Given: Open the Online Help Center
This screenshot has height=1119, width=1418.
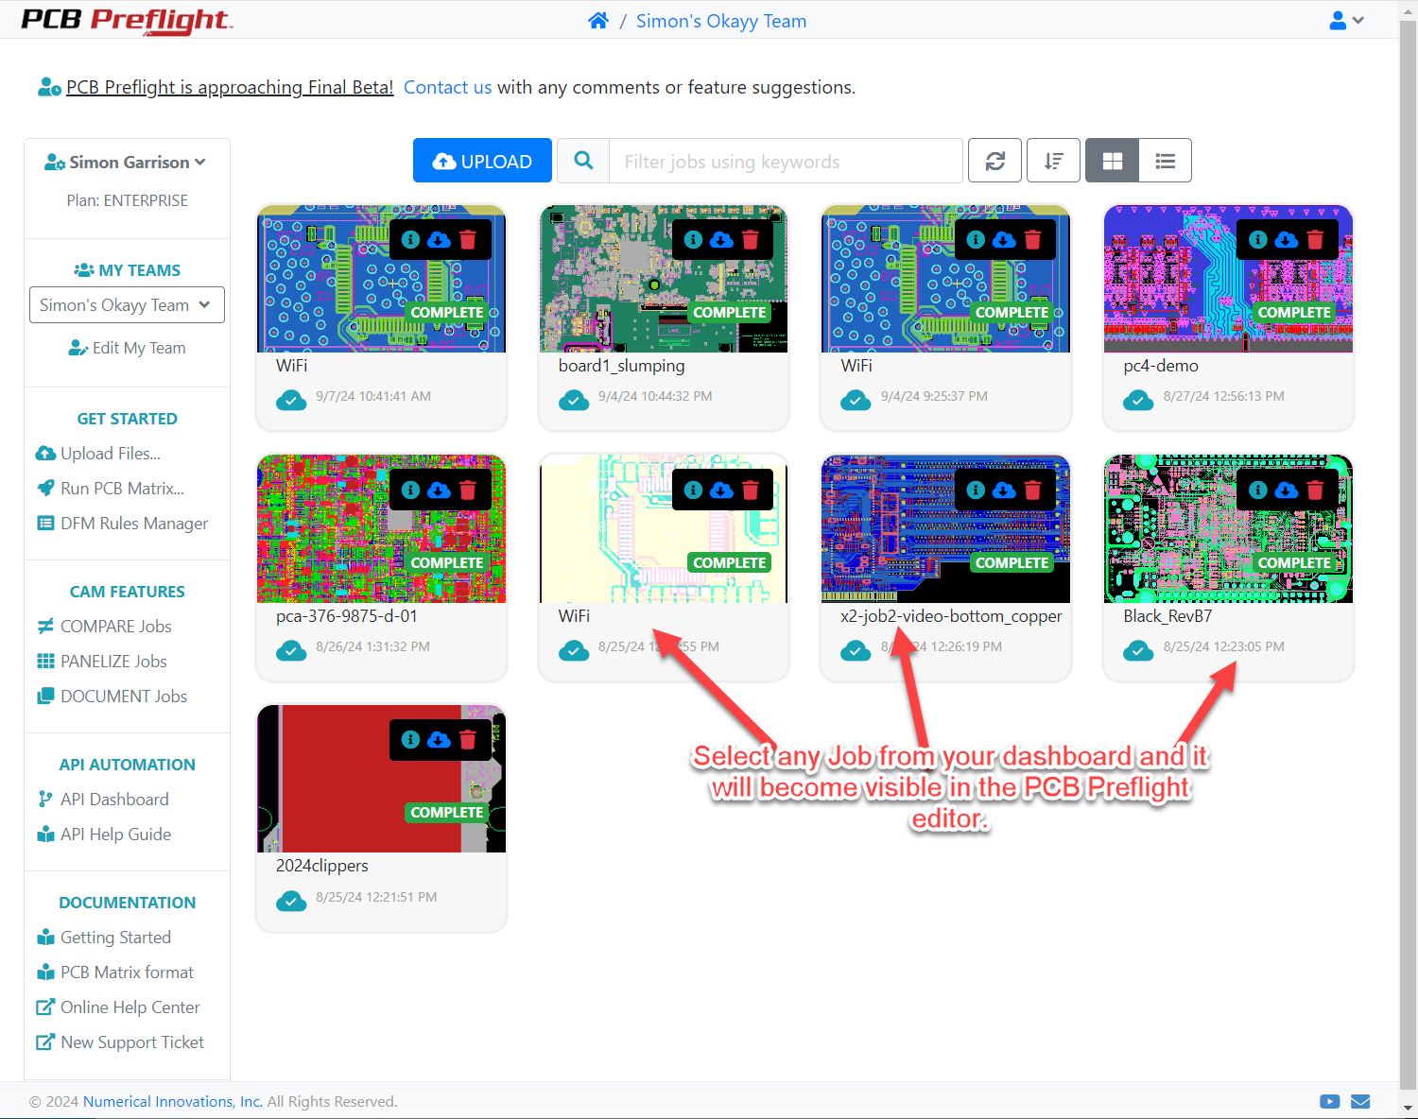Looking at the screenshot, I should (x=118, y=1007).
